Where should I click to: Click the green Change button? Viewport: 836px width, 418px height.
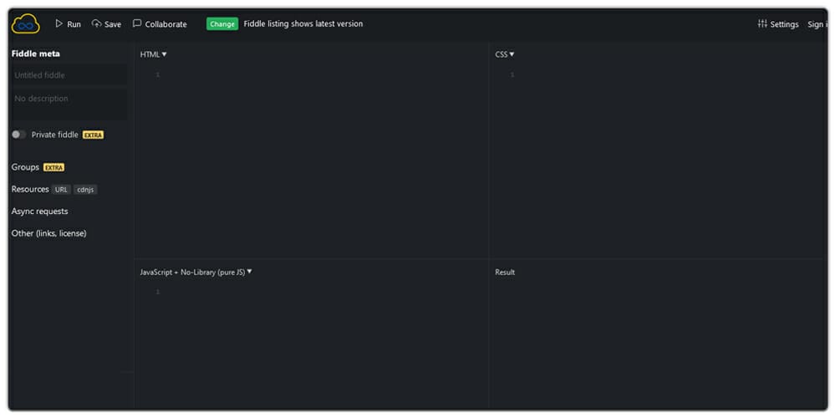[222, 24]
